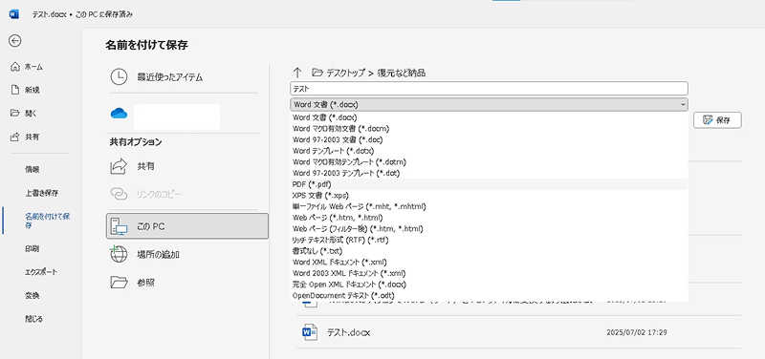Open 開く in the backstage sidebar

click(x=31, y=114)
